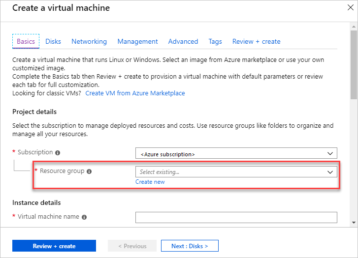This screenshot has height=258, width=358.
Task: Go to the Management tab
Action: [137, 42]
